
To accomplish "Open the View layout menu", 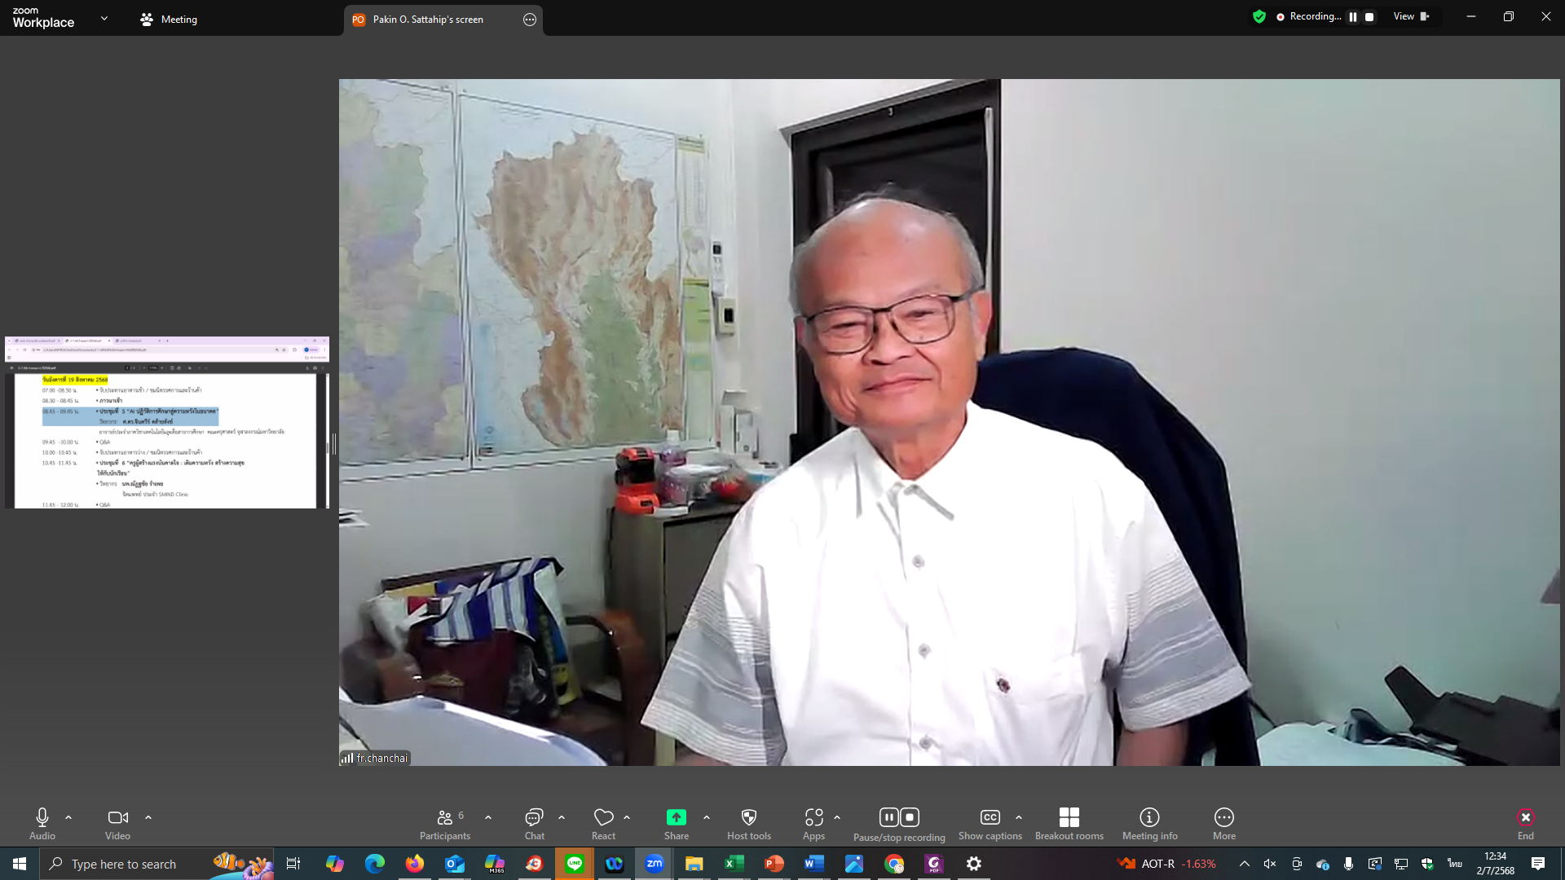I will pos(1410,16).
